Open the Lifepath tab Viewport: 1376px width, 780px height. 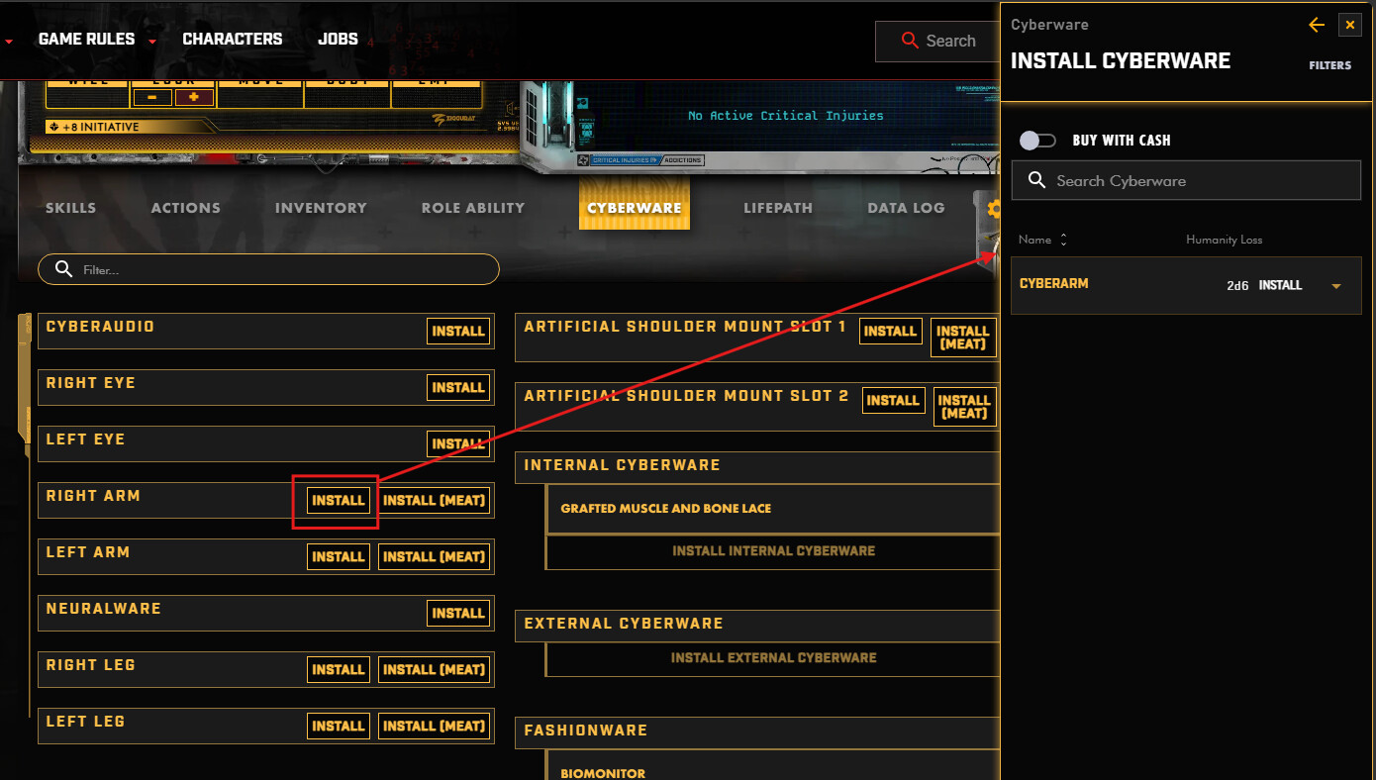point(778,208)
